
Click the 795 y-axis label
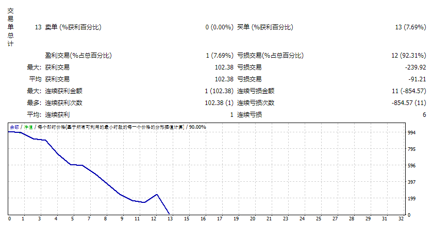click(411, 149)
